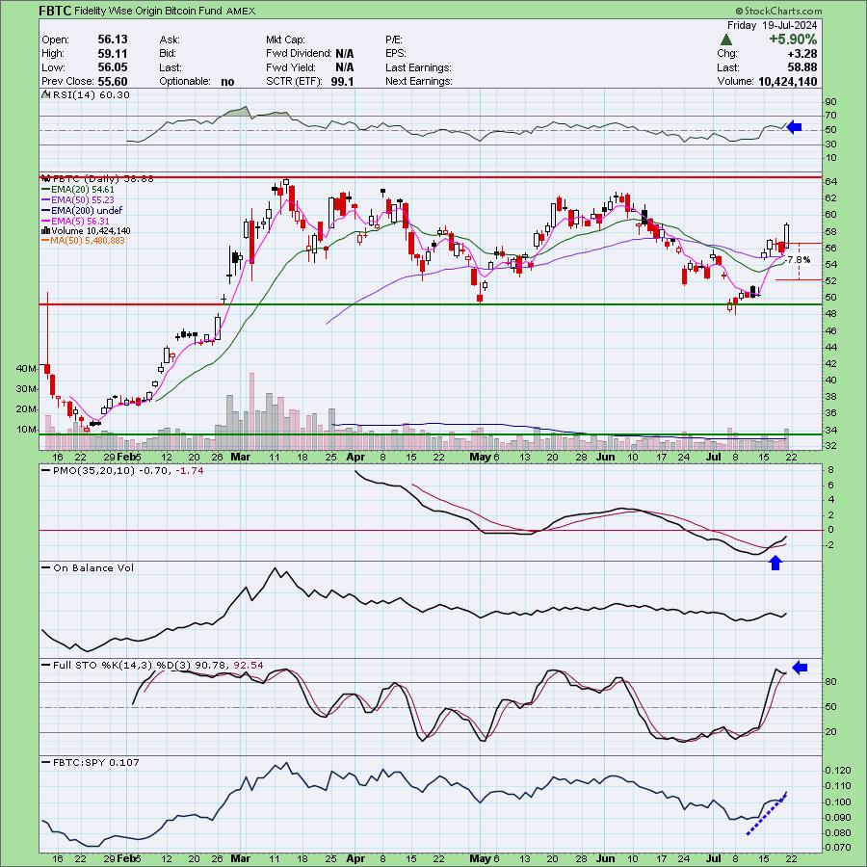Click the Low value 56.05
This screenshot has height=867, width=867.
(x=113, y=67)
